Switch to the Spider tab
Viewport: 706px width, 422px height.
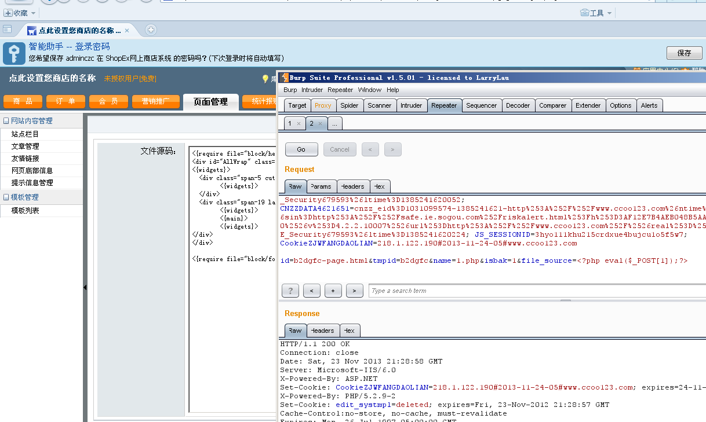[x=349, y=105]
